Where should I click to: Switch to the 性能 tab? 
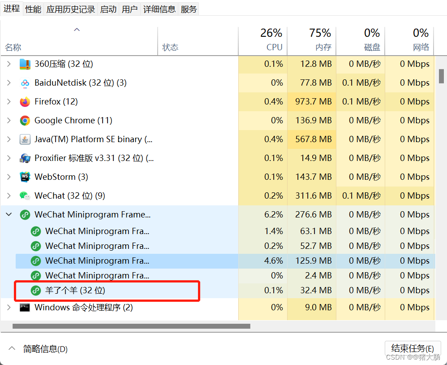[x=33, y=9]
